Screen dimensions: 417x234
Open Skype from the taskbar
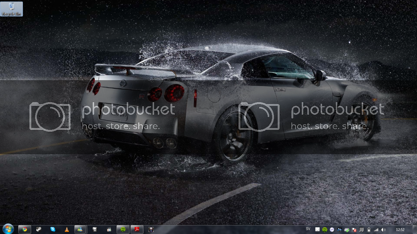pyautogui.click(x=53, y=230)
